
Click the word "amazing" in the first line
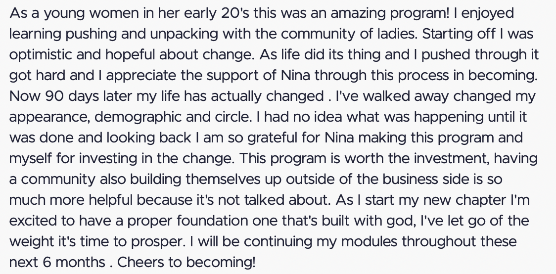click(358, 14)
